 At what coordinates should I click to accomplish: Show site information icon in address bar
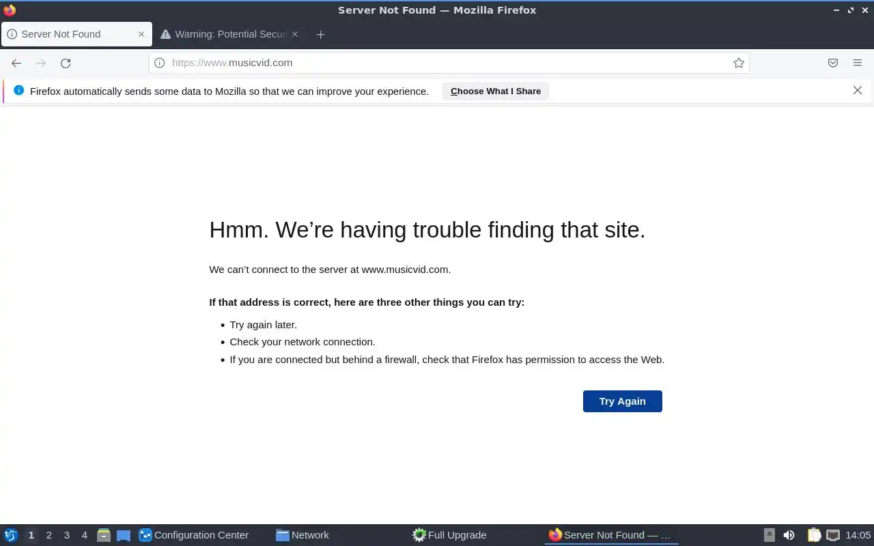click(x=159, y=63)
